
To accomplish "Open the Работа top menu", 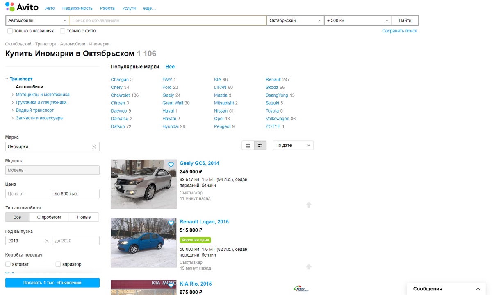I will [107, 8].
